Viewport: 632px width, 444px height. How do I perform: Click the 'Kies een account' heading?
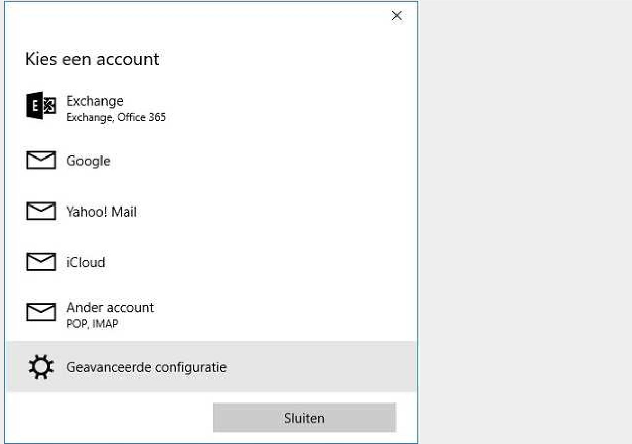coord(92,59)
